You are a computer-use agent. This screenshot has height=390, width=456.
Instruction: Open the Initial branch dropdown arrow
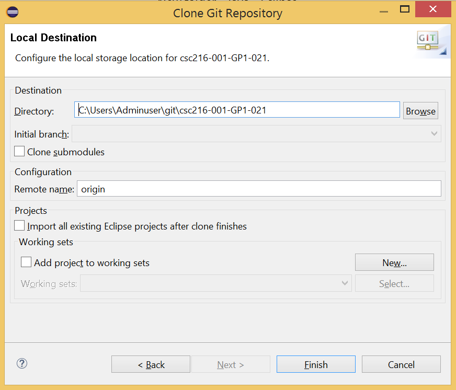[x=434, y=133]
